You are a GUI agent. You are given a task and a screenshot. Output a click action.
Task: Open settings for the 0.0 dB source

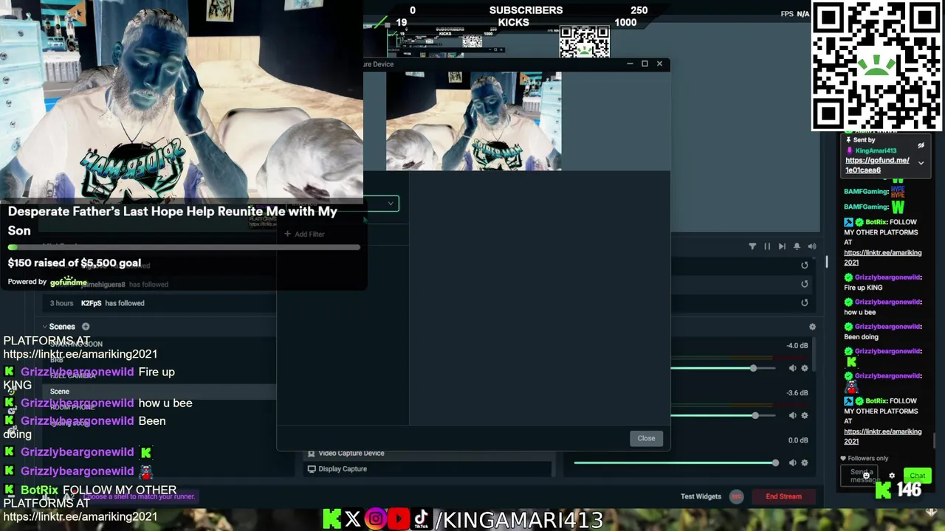[805, 462]
